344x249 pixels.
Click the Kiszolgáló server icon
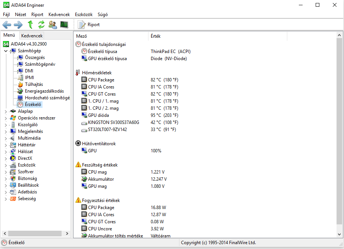(13, 125)
